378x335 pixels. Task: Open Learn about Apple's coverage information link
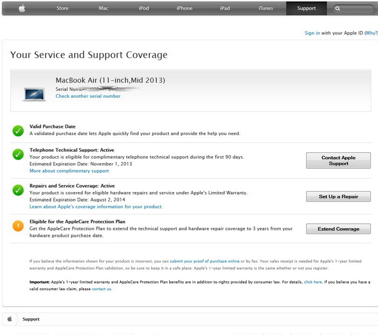point(96,207)
